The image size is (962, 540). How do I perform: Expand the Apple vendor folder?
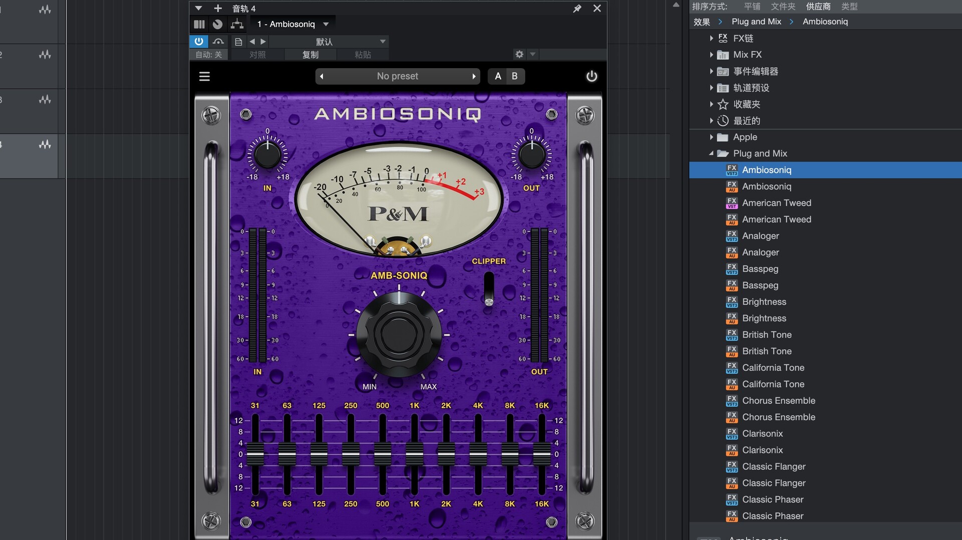coord(711,137)
